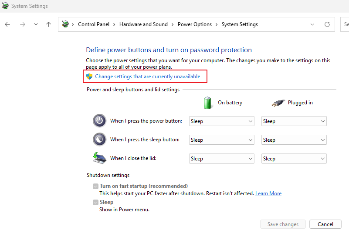Screen dimensions: 349x230
Task: Click the sleep button moon icon
Action: [x=99, y=140]
